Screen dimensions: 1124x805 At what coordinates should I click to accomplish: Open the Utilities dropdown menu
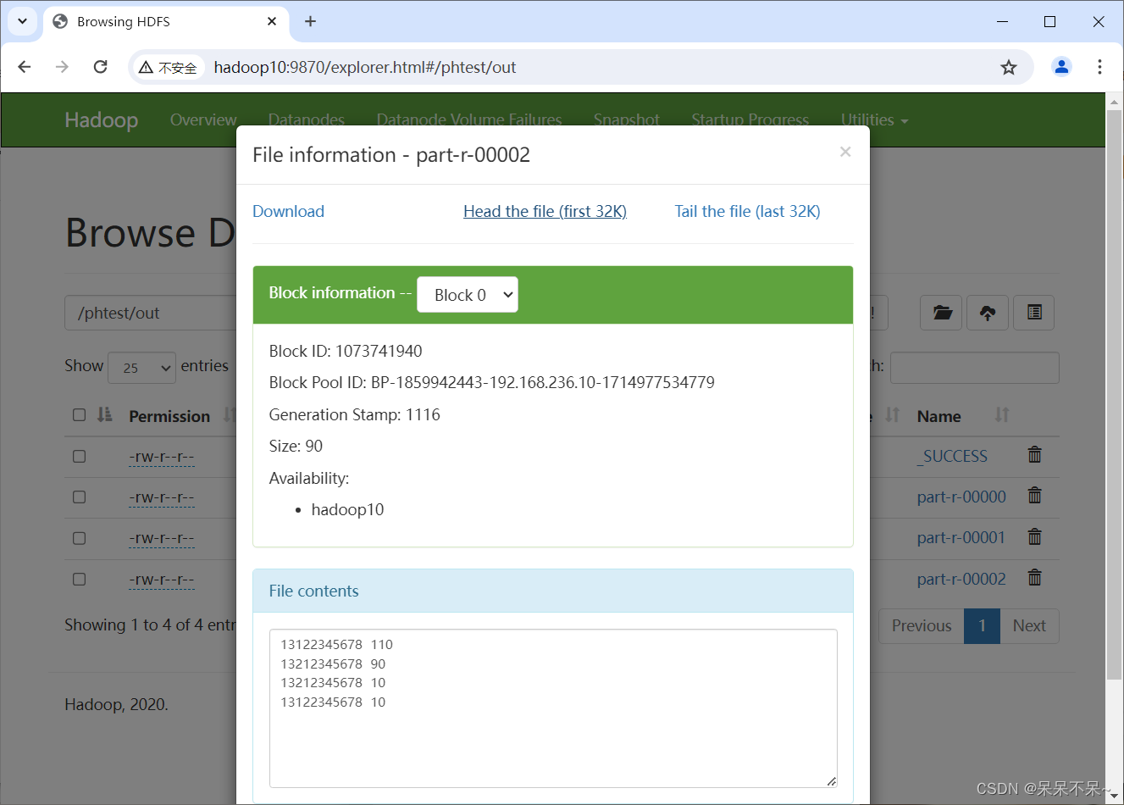[x=874, y=119]
